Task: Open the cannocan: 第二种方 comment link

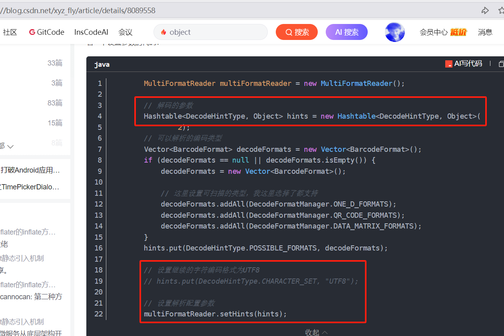Action: click(x=31, y=296)
